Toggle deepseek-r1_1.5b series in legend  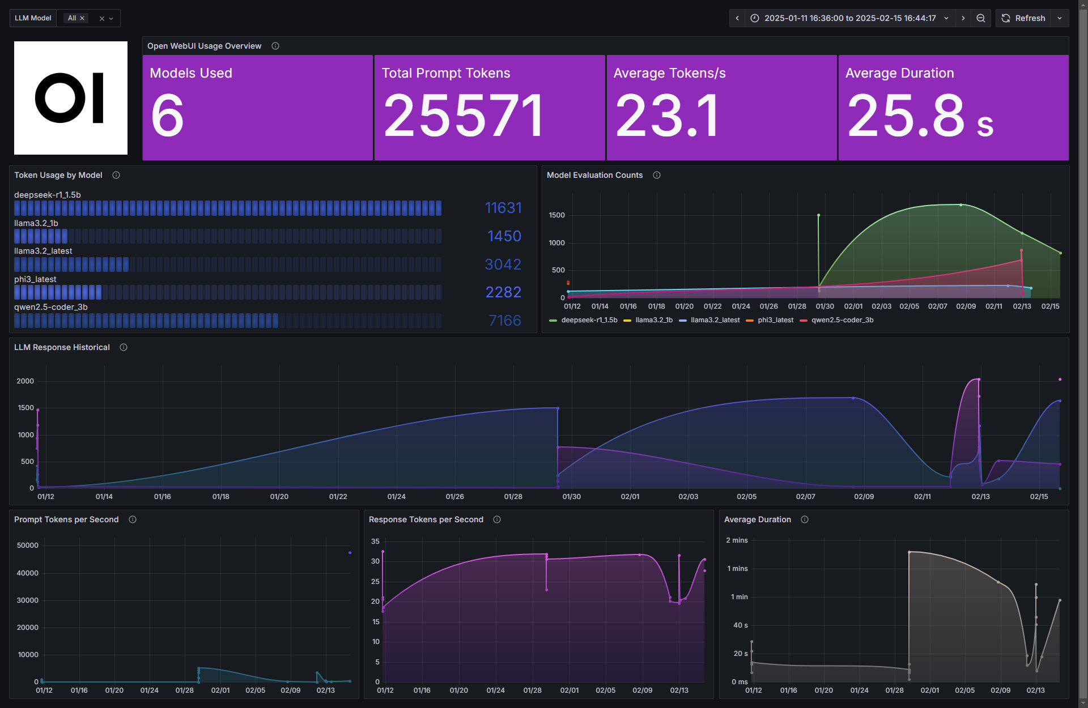(589, 320)
